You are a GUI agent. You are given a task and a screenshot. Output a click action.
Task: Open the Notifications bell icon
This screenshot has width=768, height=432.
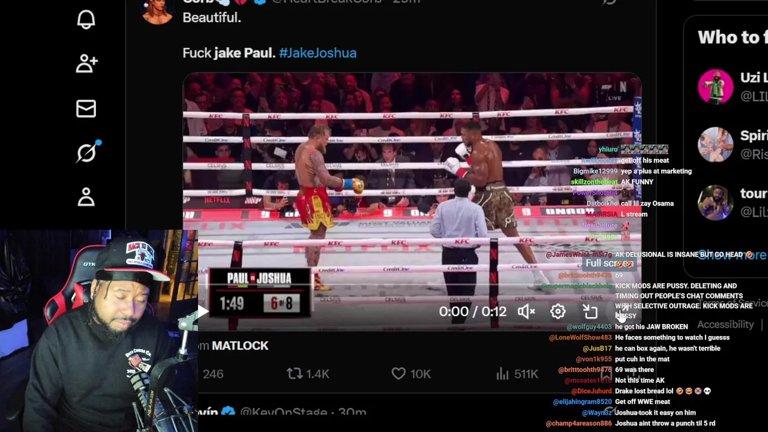[86, 19]
